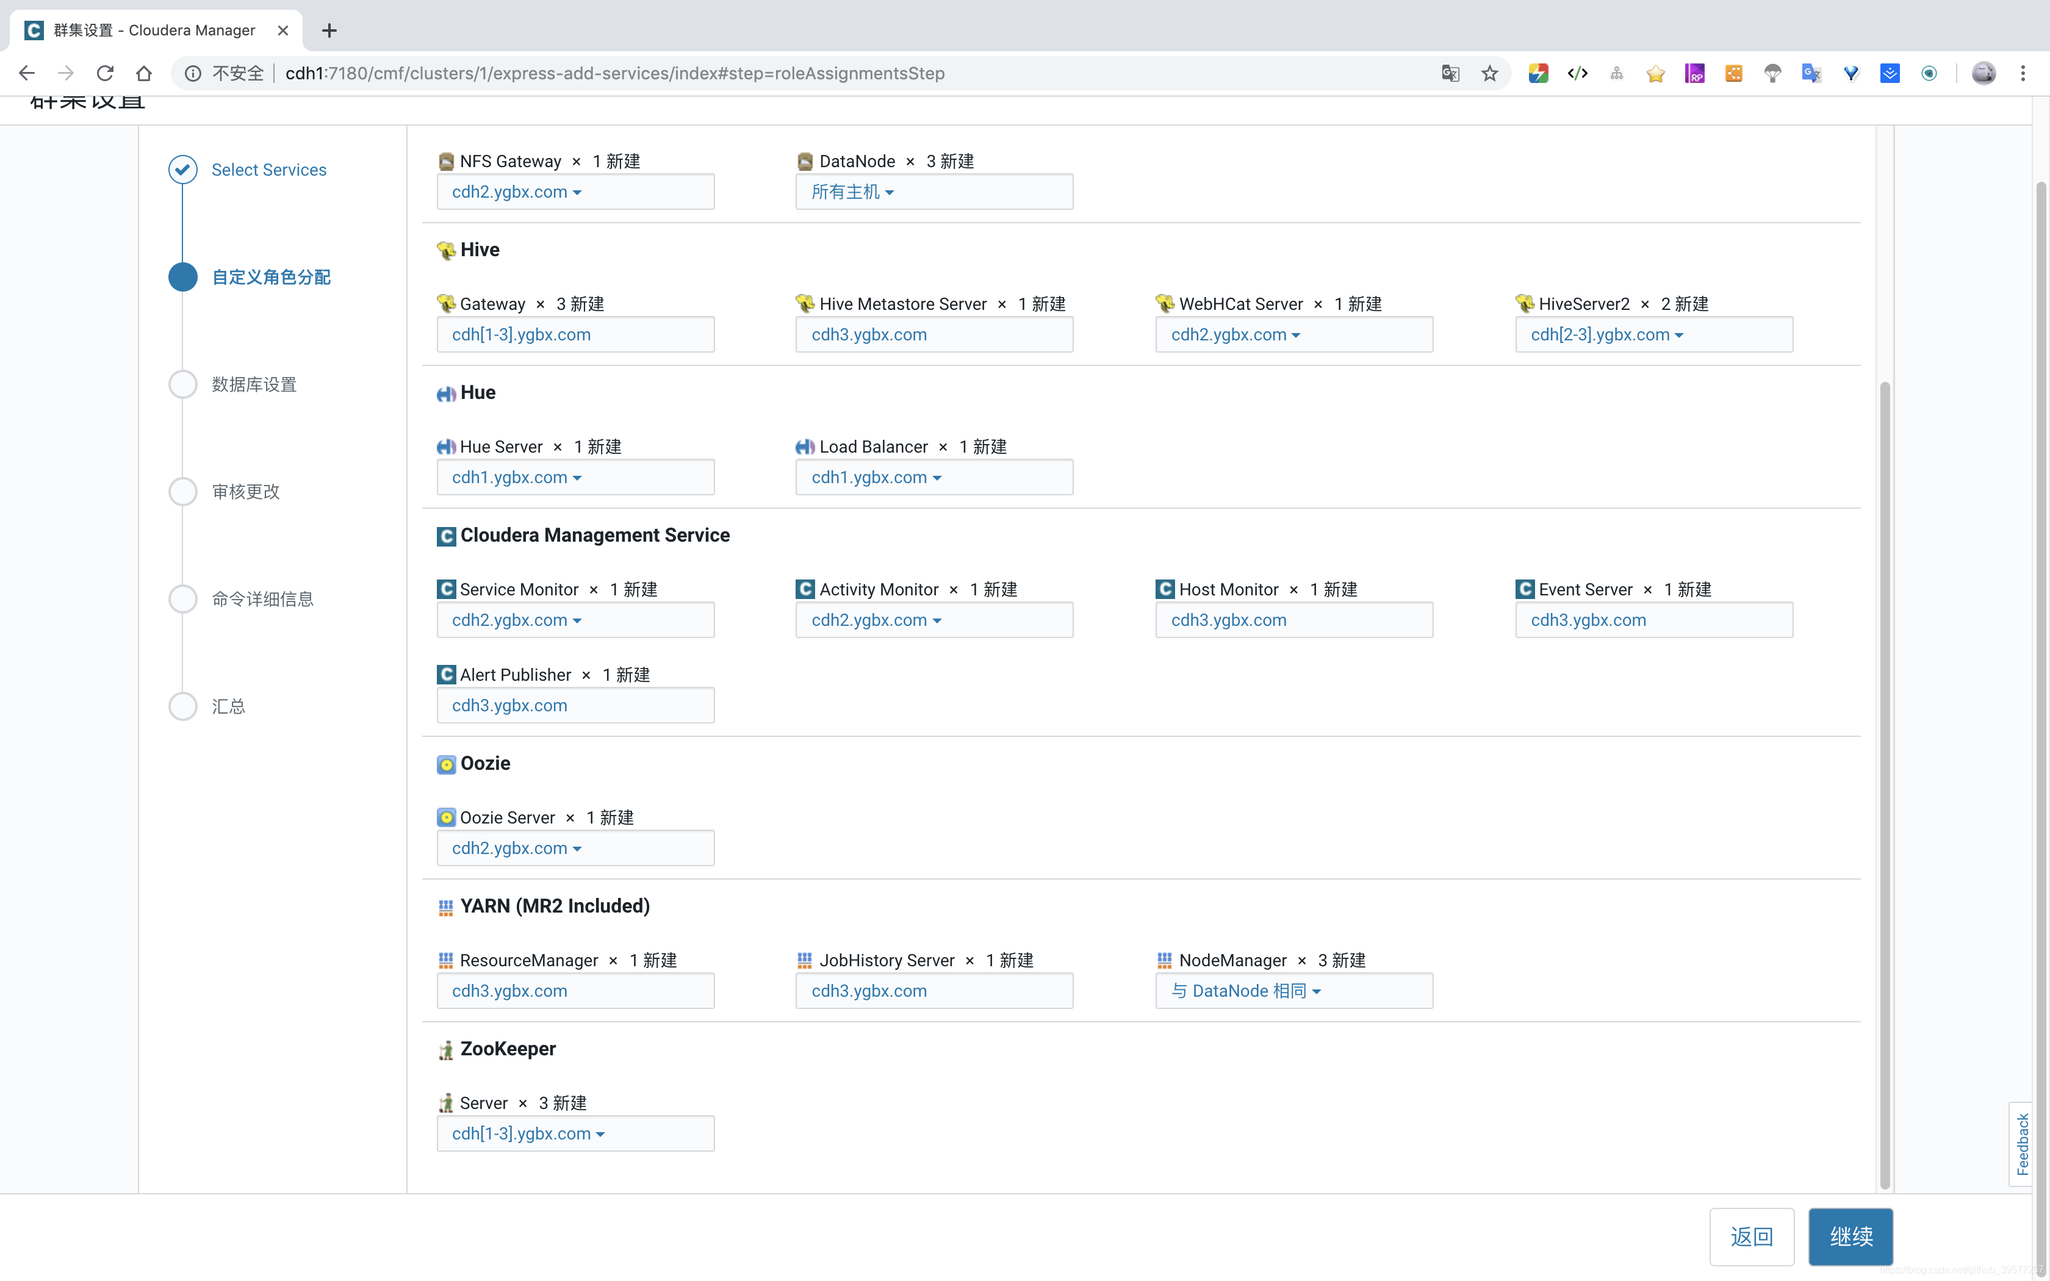Click the Hue service icon
The image size is (2050, 1281).
pyautogui.click(x=447, y=393)
